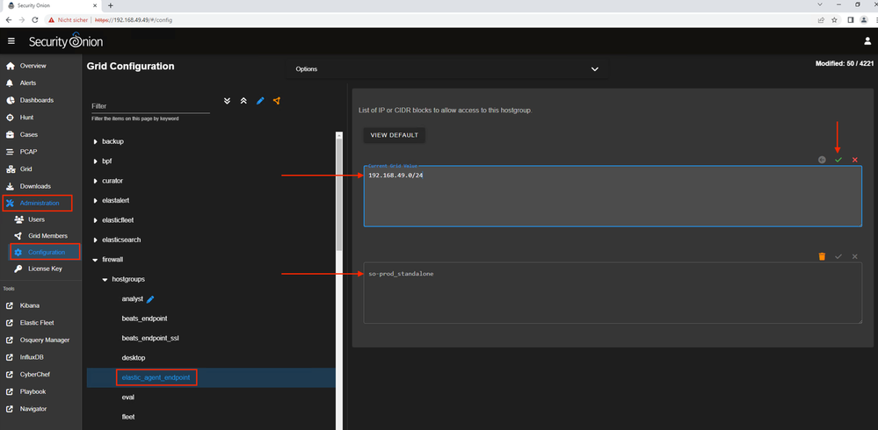Viewport: 878px width, 430px height.
Task: Expand the elasticsearch tree node
Action: coord(96,240)
